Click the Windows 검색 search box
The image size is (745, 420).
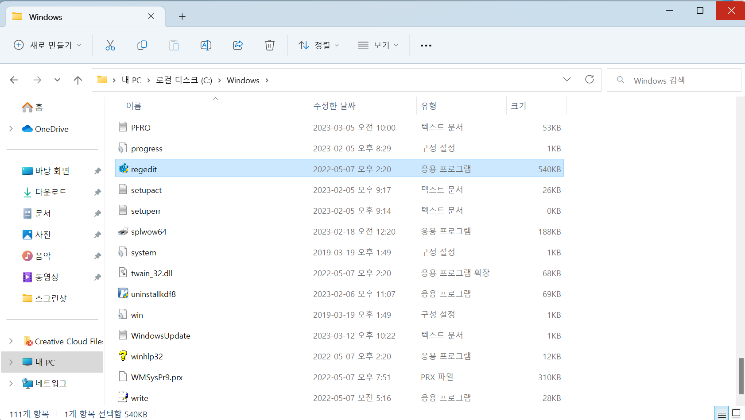(674, 80)
